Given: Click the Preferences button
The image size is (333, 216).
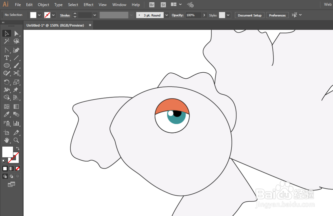Looking at the screenshot, I should [277, 15].
